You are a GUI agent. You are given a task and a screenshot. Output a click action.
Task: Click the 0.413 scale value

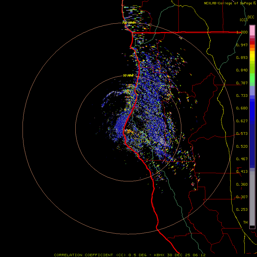pos(242,172)
